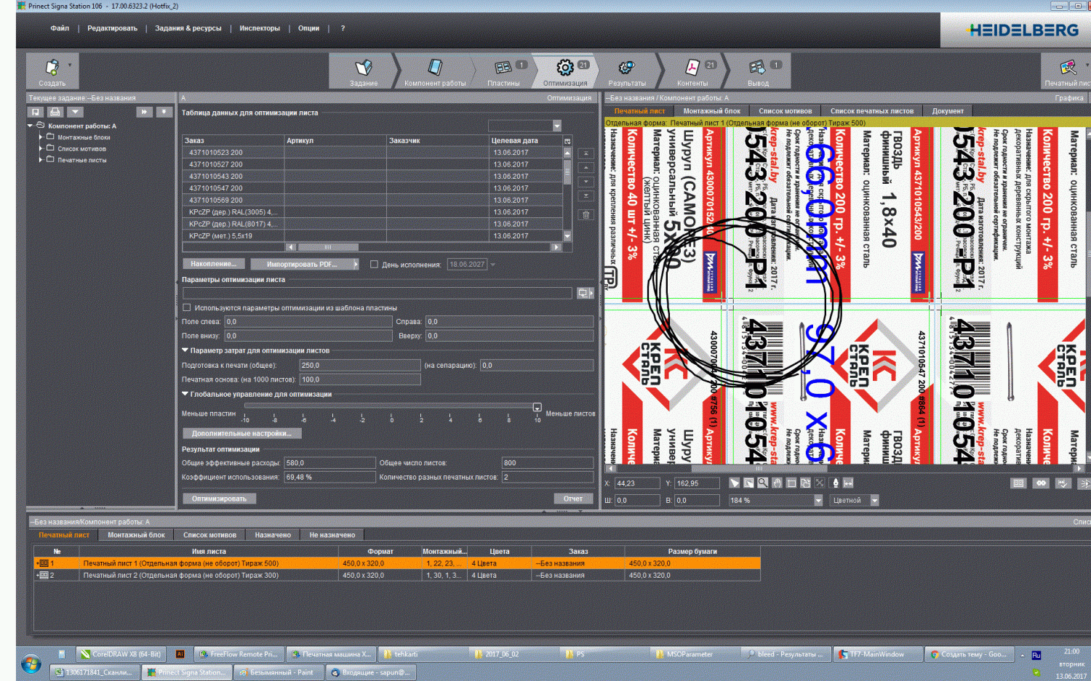The width and height of the screenshot is (1091, 681).
Task: Open the 184 % zoom level dropdown
Action: point(818,500)
